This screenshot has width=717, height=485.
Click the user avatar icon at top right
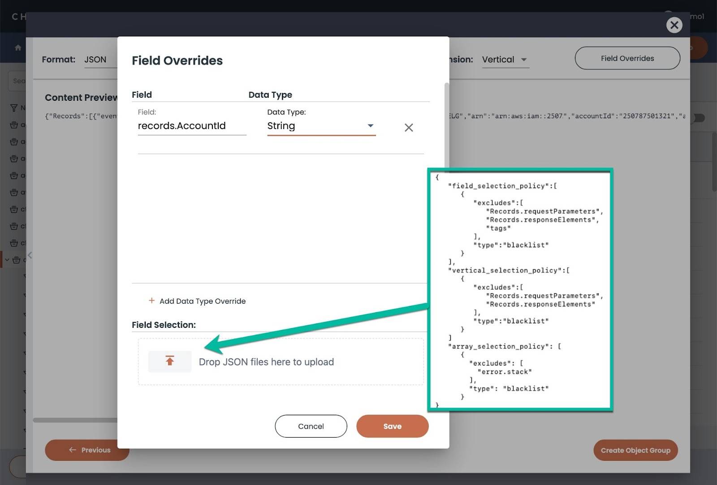pos(669,14)
